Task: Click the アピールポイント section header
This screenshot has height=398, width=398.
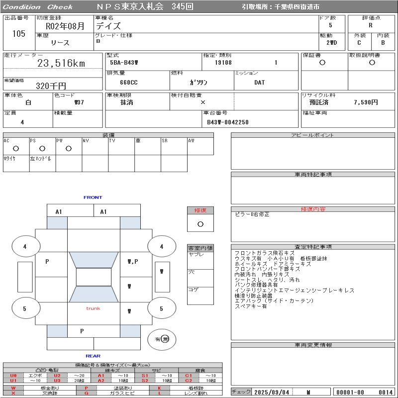Action: [x=313, y=135]
